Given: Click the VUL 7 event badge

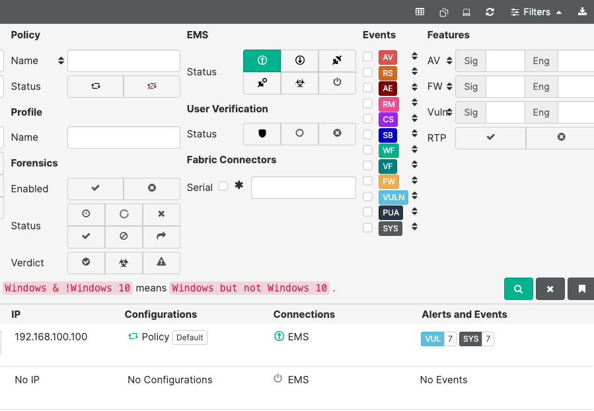Looking at the screenshot, I should (x=438, y=339).
